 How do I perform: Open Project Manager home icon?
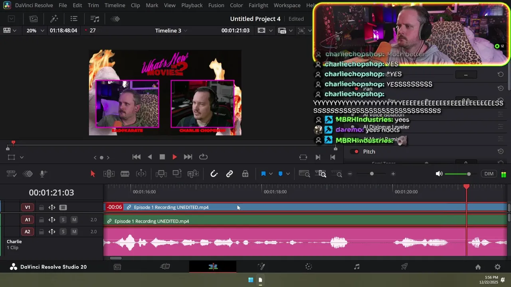478,267
